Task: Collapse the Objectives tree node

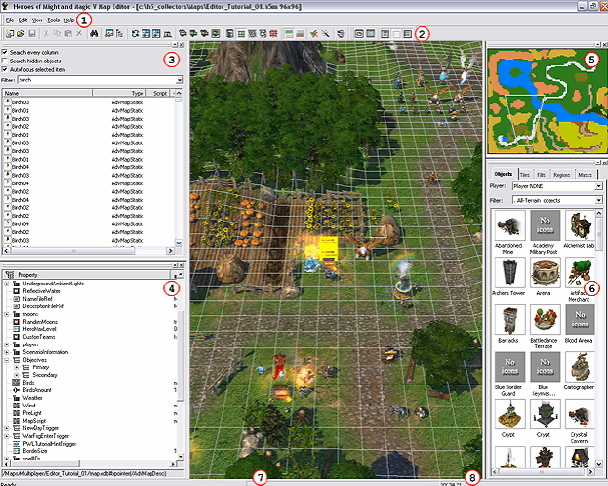Action: click(x=7, y=360)
